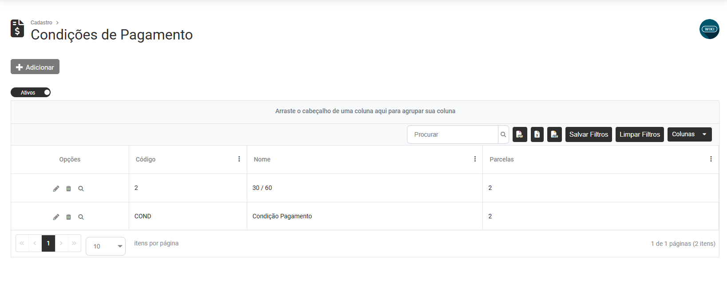727x284 pixels.
Task: Click the search magnifier beside Procurar
Action: click(503, 134)
